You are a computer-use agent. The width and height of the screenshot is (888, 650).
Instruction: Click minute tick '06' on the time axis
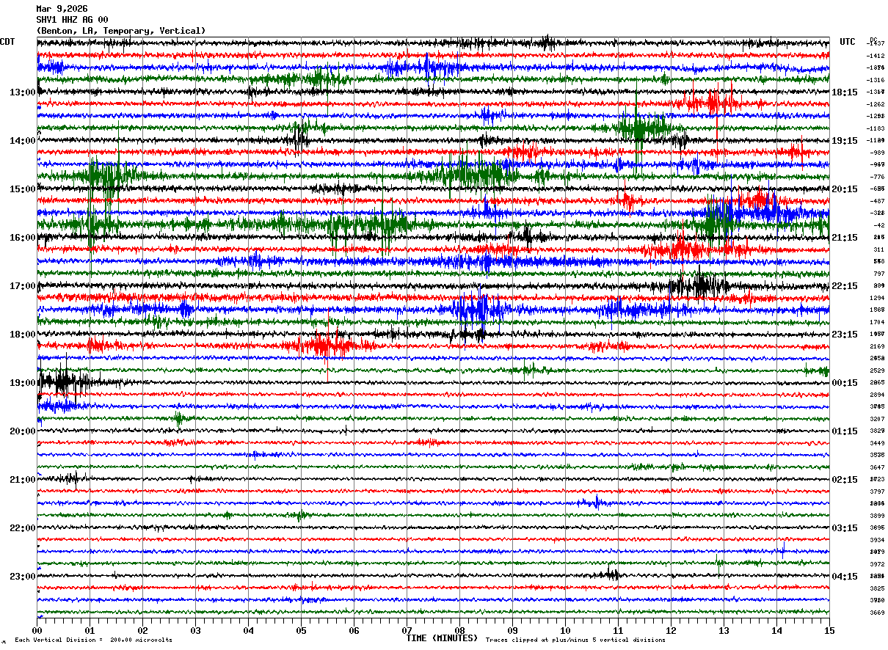pos(354,630)
